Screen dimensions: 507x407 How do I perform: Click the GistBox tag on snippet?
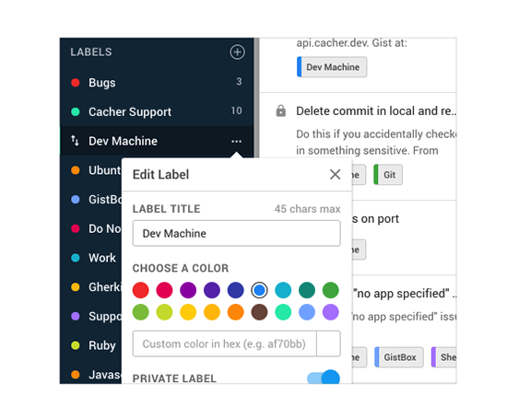pos(399,357)
